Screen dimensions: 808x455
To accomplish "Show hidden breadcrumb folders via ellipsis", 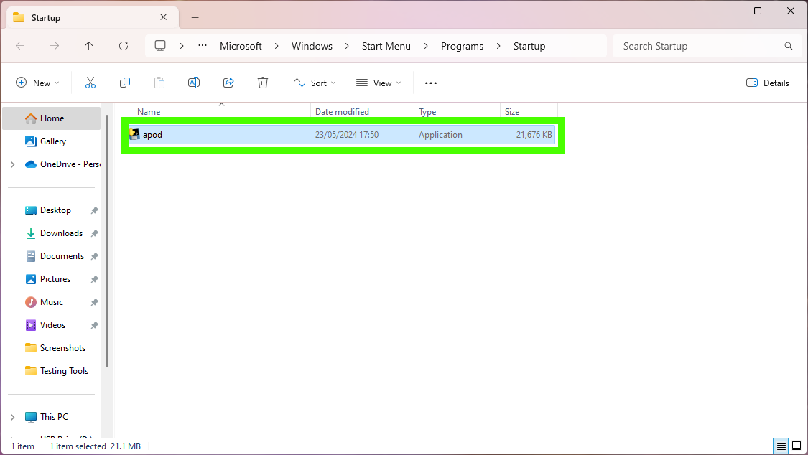I will tap(203, 45).
